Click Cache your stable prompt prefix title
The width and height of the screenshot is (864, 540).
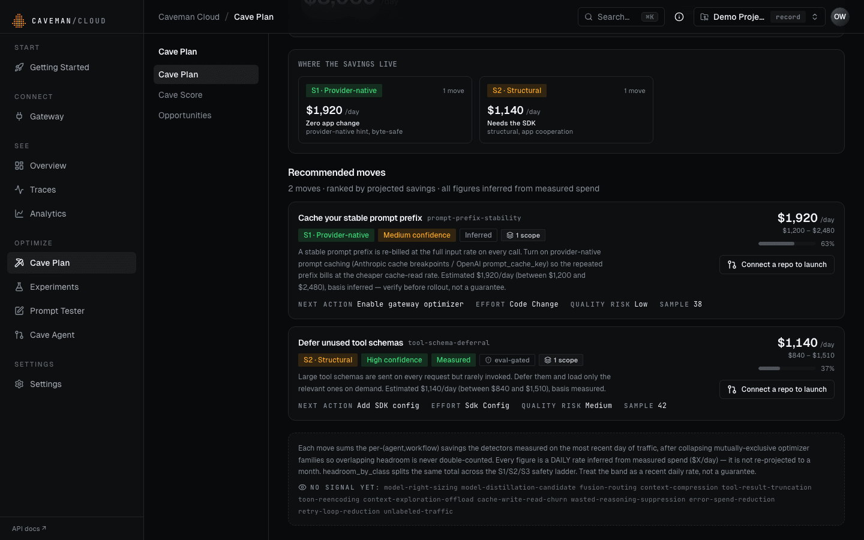[x=360, y=218]
